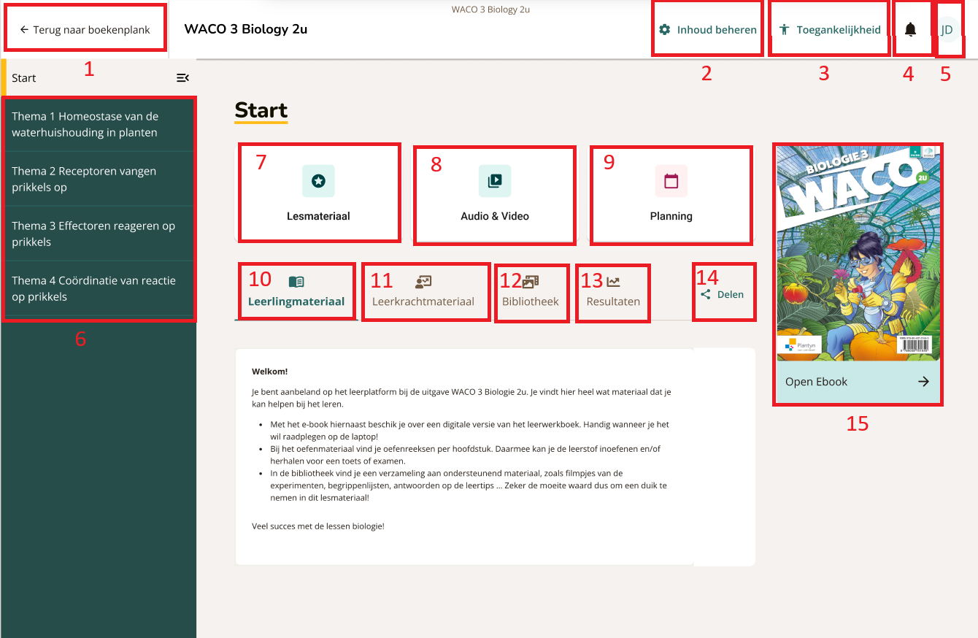978x638 pixels.
Task: Open Thema 2 Receptoren vangen prikkels op
Action: (98, 179)
